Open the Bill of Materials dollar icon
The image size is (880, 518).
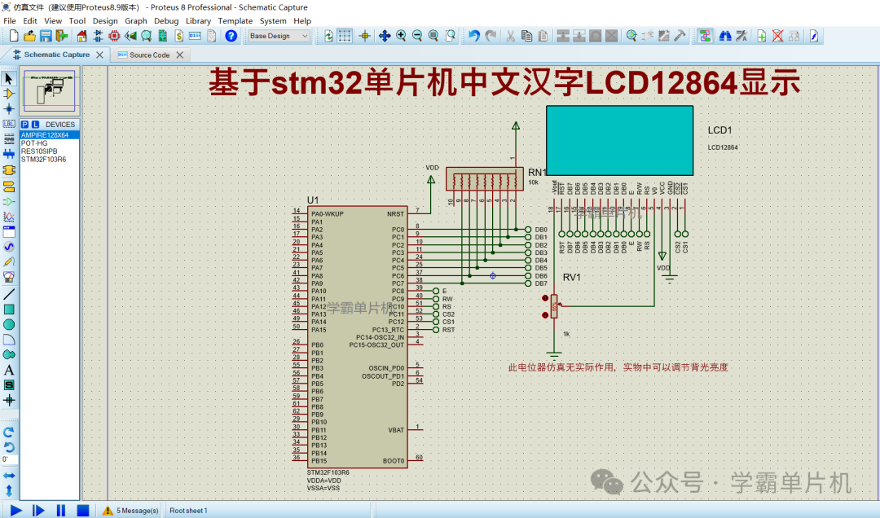(178, 36)
